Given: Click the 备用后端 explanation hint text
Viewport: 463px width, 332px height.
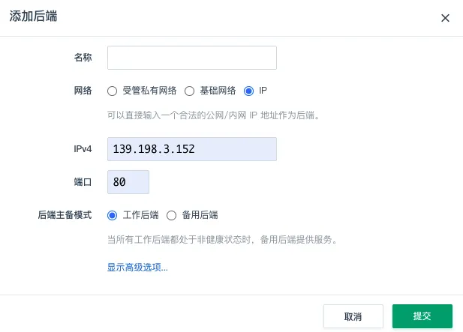Looking at the screenshot, I should pos(221,240).
